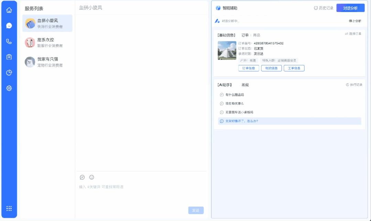Viewport: 371px width, 221px height.
Task: Click order status 已发货
Action: [x=258, y=48]
